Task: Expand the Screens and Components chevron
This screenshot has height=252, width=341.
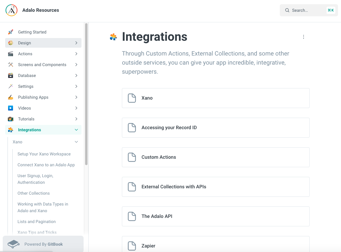Action: [76, 65]
